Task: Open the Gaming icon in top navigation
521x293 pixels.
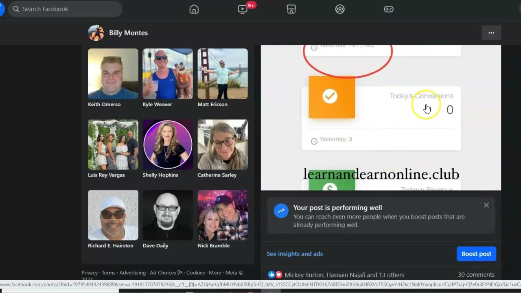Action: (389, 9)
